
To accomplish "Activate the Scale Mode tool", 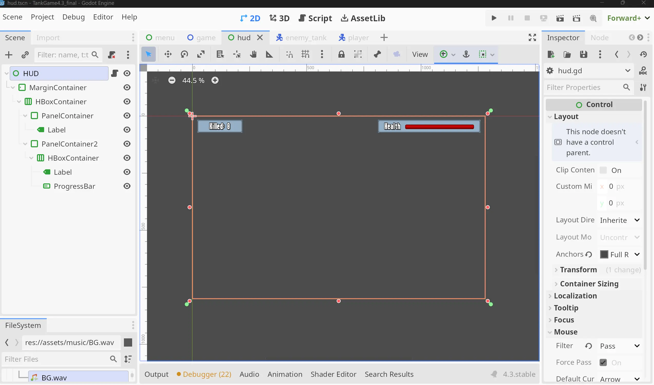I will click(201, 54).
